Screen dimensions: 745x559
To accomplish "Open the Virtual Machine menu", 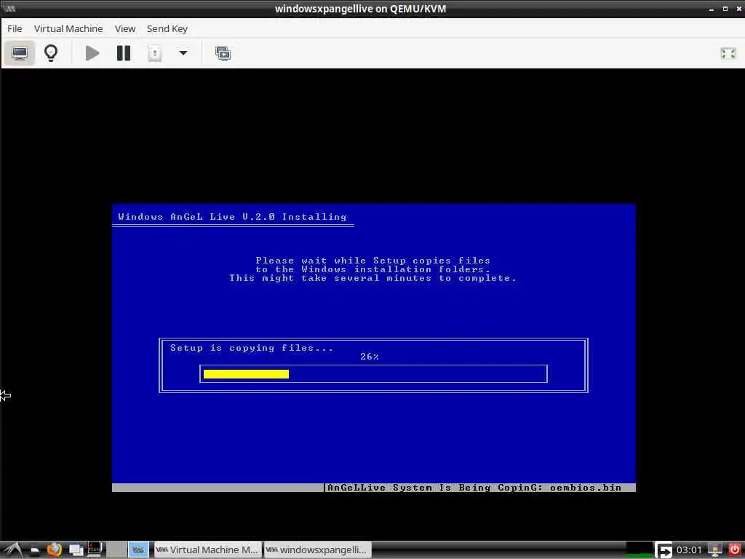I will [68, 28].
